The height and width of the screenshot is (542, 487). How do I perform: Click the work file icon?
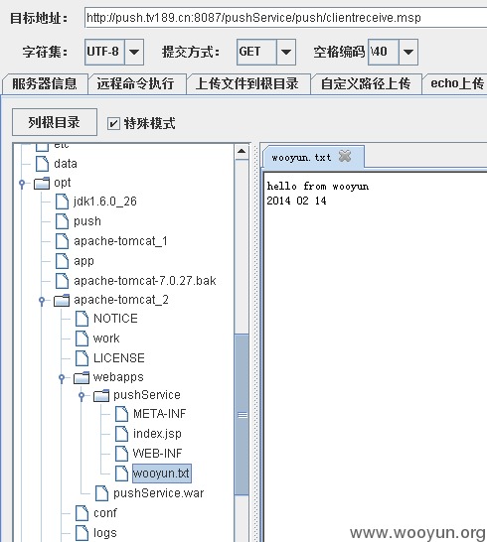pos(81,339)
